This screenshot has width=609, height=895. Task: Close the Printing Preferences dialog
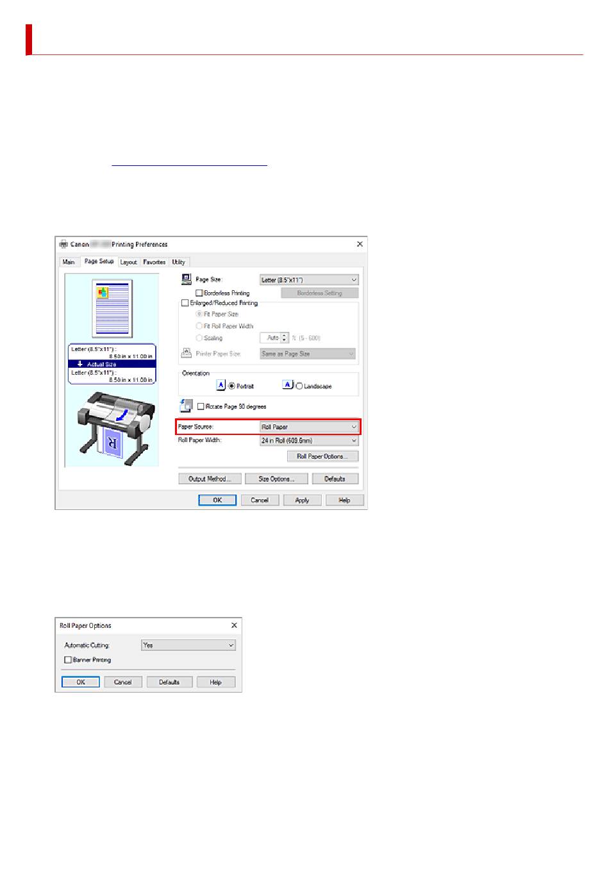pos(360,244)
